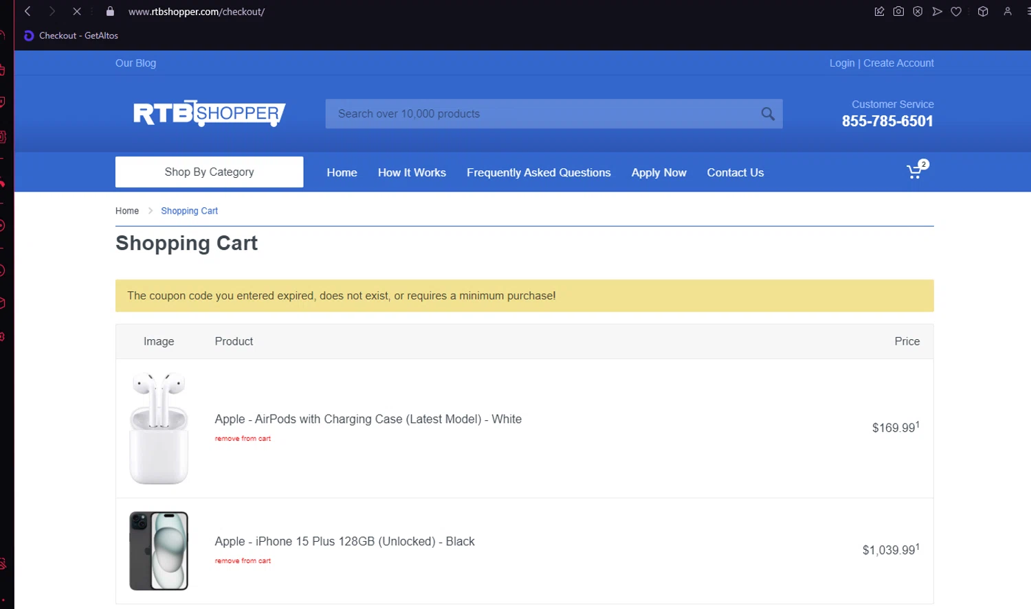
Task: Open How It Works menu item
Action: click(412, 172)
